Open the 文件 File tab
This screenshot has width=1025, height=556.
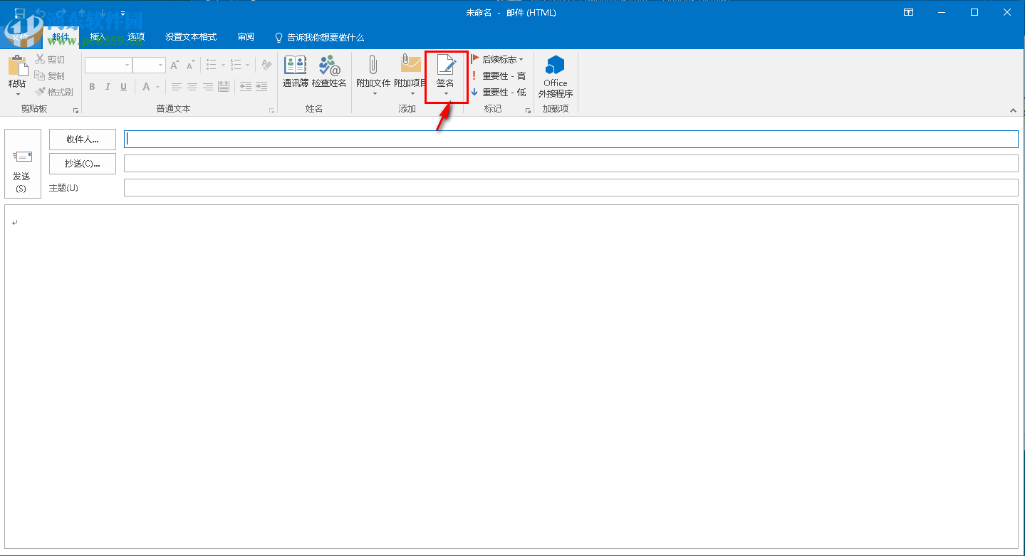coord(20,37)
